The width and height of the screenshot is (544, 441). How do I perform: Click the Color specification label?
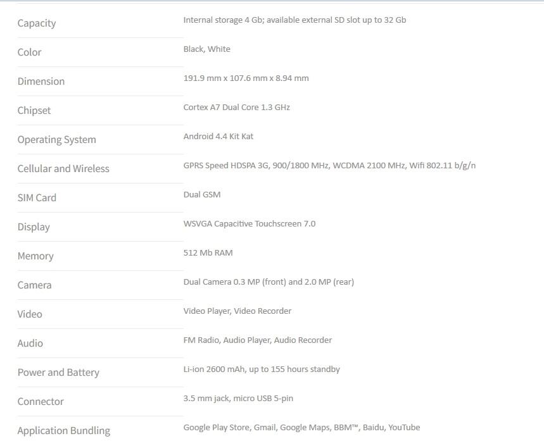coord(29,53)
